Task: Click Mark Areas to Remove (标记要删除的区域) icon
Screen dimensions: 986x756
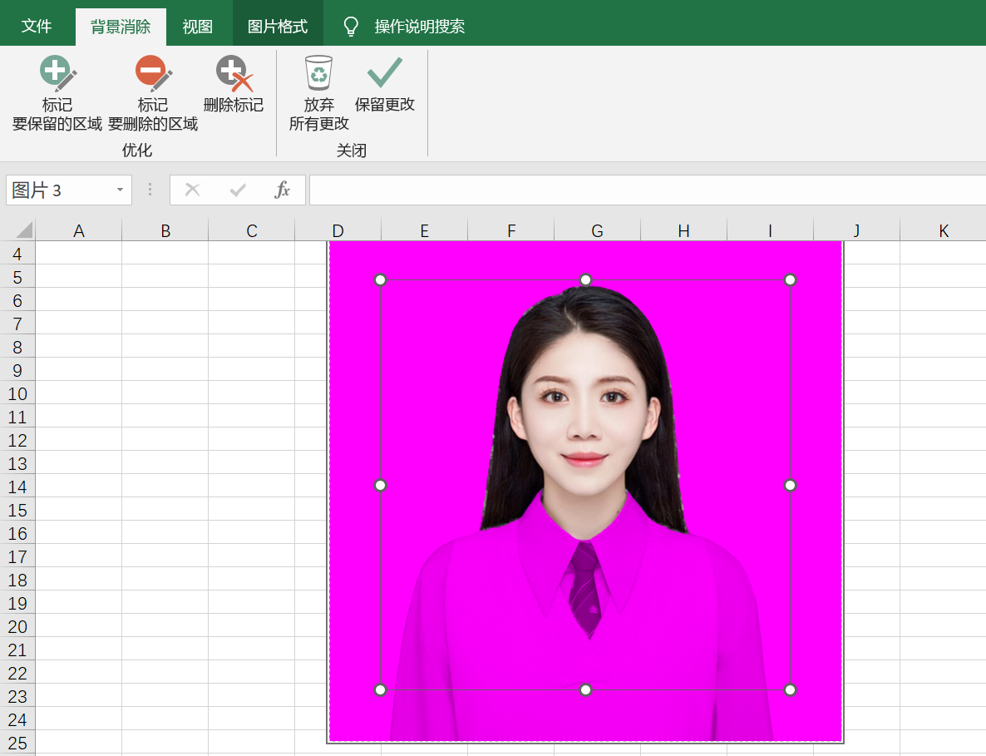Action: tap(153, 73)
